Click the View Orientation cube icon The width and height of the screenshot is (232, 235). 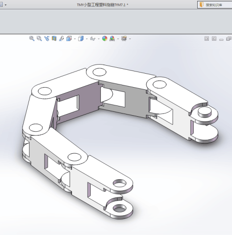coord(69,38)
